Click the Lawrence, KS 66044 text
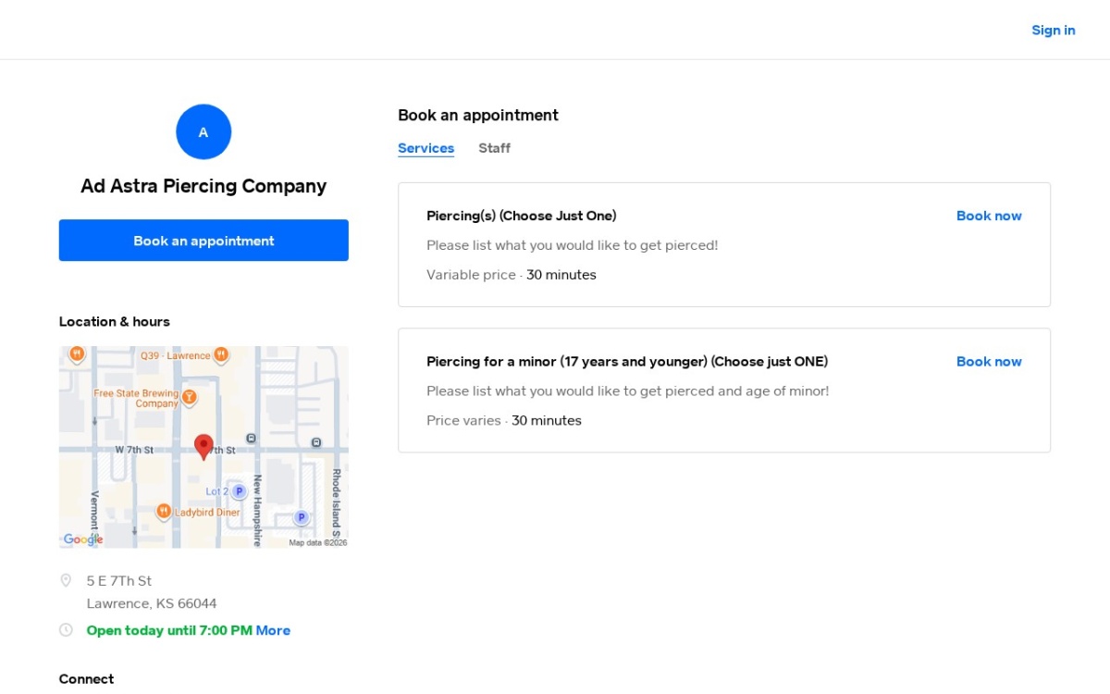 pyautogui.click(x=152, y=603)
